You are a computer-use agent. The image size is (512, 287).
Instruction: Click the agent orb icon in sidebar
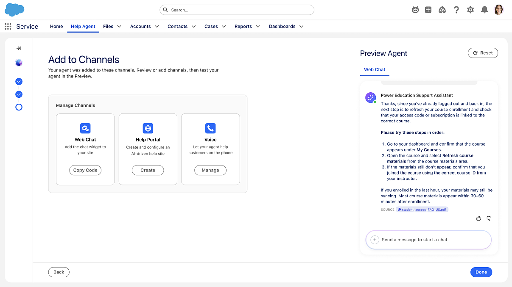pyautogui.click(x=19, y=63)
